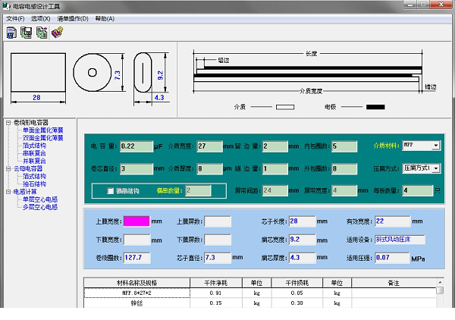
Task: Collapse the 卷绕形电容器 tree node
Action: point(8,123)
